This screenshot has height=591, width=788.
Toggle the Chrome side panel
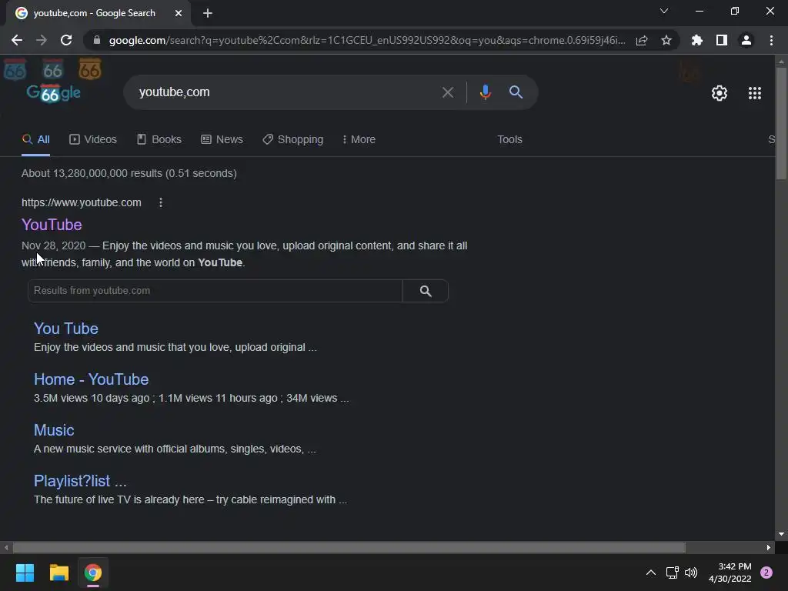[x=722, y=40]
